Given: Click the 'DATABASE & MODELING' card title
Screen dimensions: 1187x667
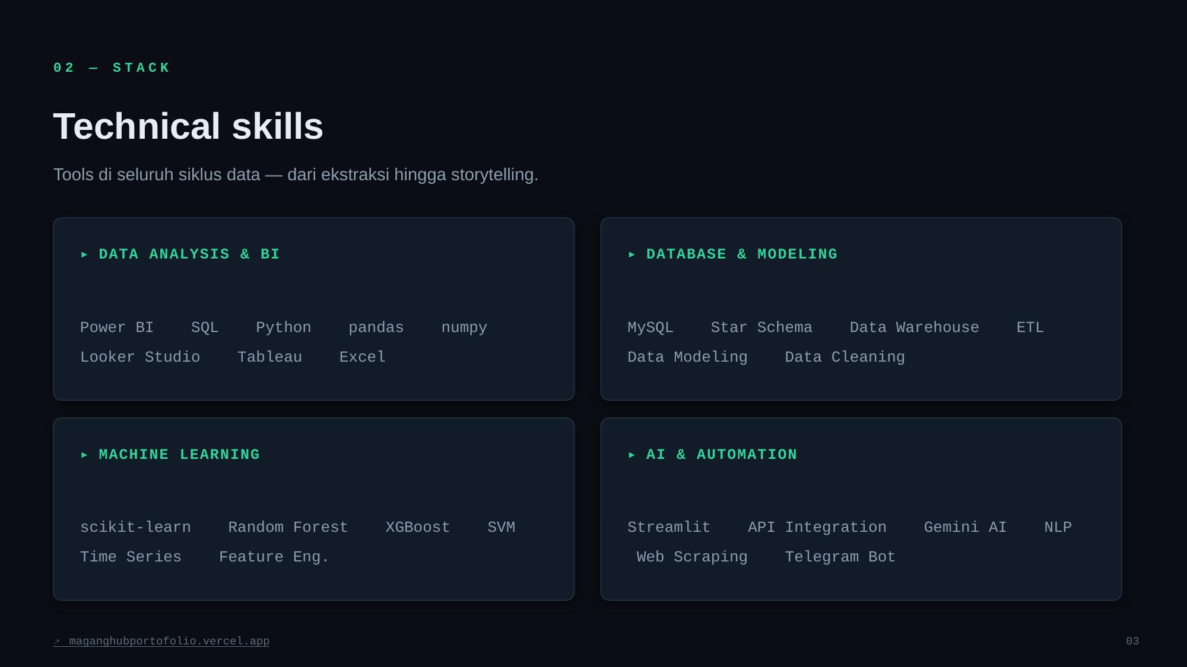Looking at the screenshot, I should [x=742, y=254].
